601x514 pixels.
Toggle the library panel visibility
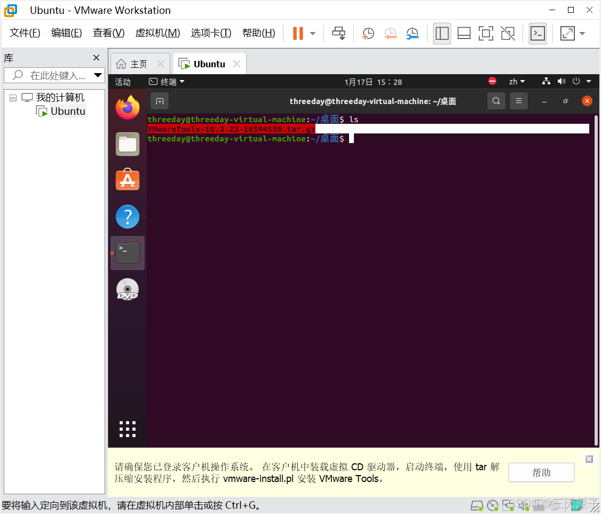point(442,33)
